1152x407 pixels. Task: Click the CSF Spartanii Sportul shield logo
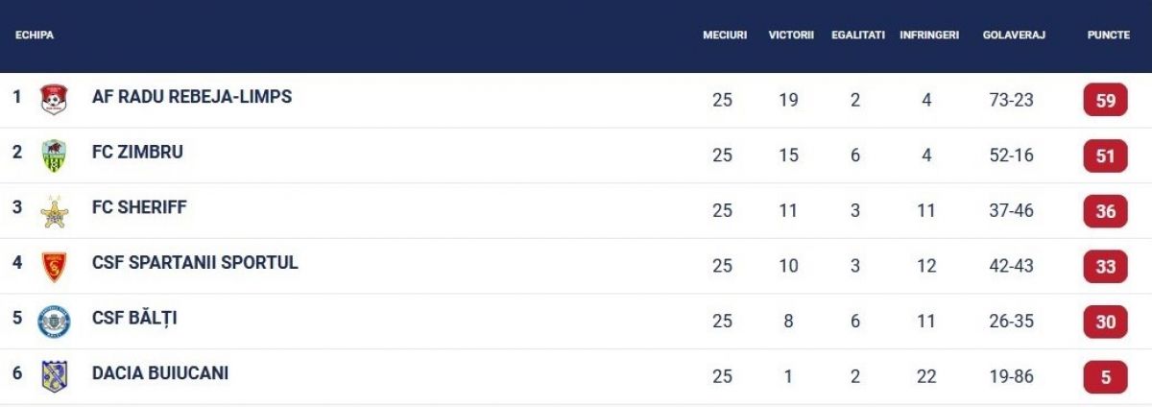tap(54, 266)
